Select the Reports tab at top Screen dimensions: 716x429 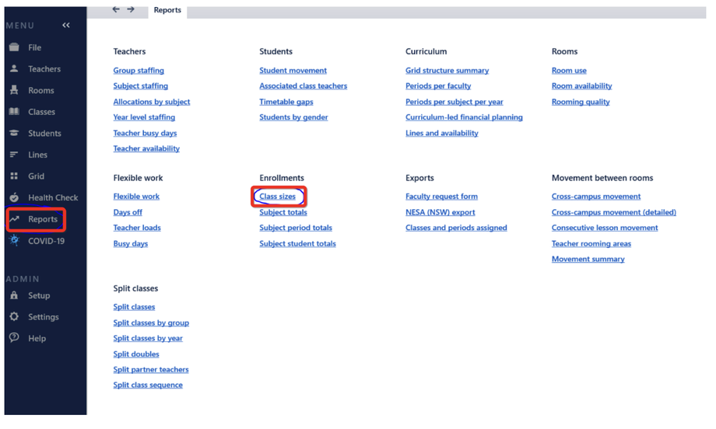[167, 10]
